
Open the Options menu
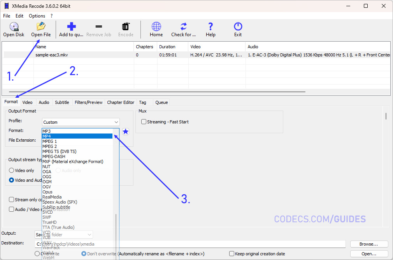37,16
